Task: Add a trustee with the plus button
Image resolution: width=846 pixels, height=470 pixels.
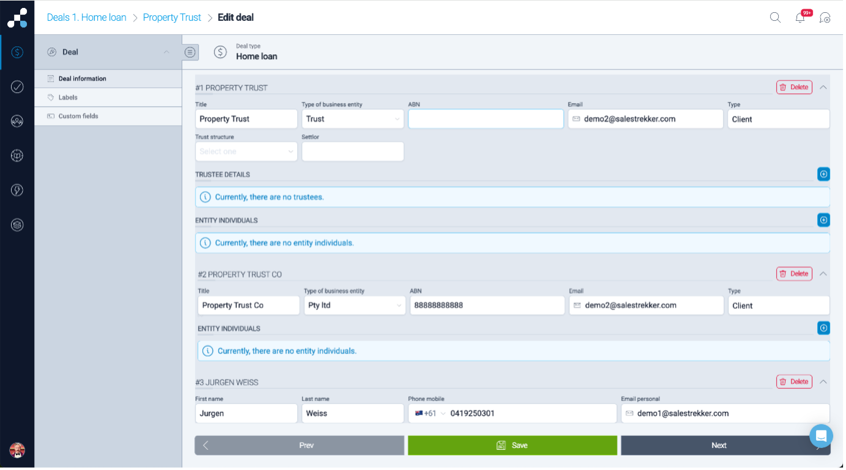Action: coord(823,175)
